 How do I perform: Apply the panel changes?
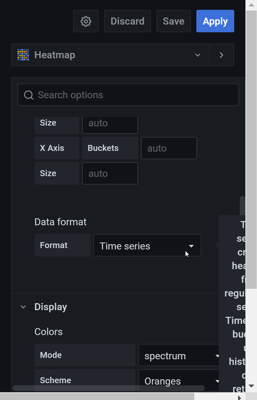tap(215, 21)
